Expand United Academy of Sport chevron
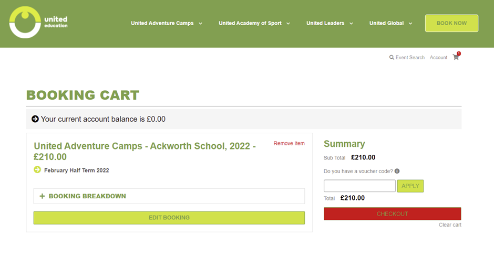494x256 pixels. 288,24
